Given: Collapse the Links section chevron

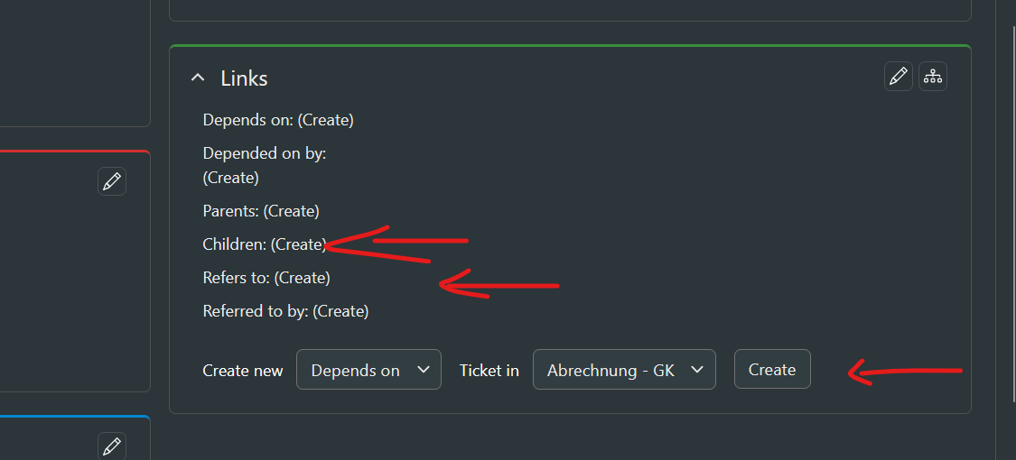Looking at the screenshot, I should [198, 78].
